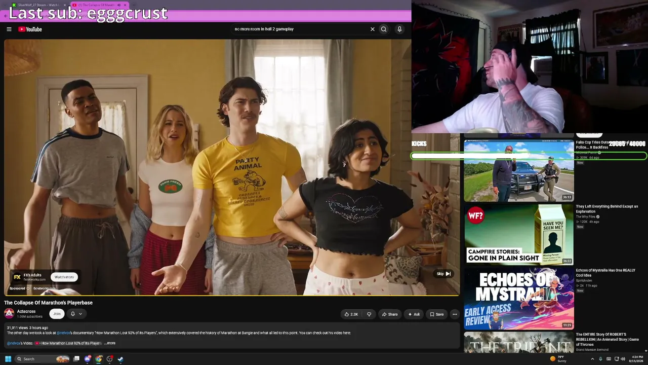The height and width of the screenshot is (365, 648).
Task: Open Discord from the taskbar
Action: 88,359
